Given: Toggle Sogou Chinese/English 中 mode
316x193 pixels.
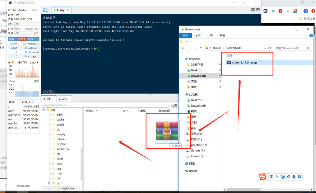Looking at the screenshot, I should click(271, 177).
